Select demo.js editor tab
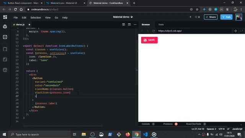This screenshot has height=138, width=245. point(20,25)
